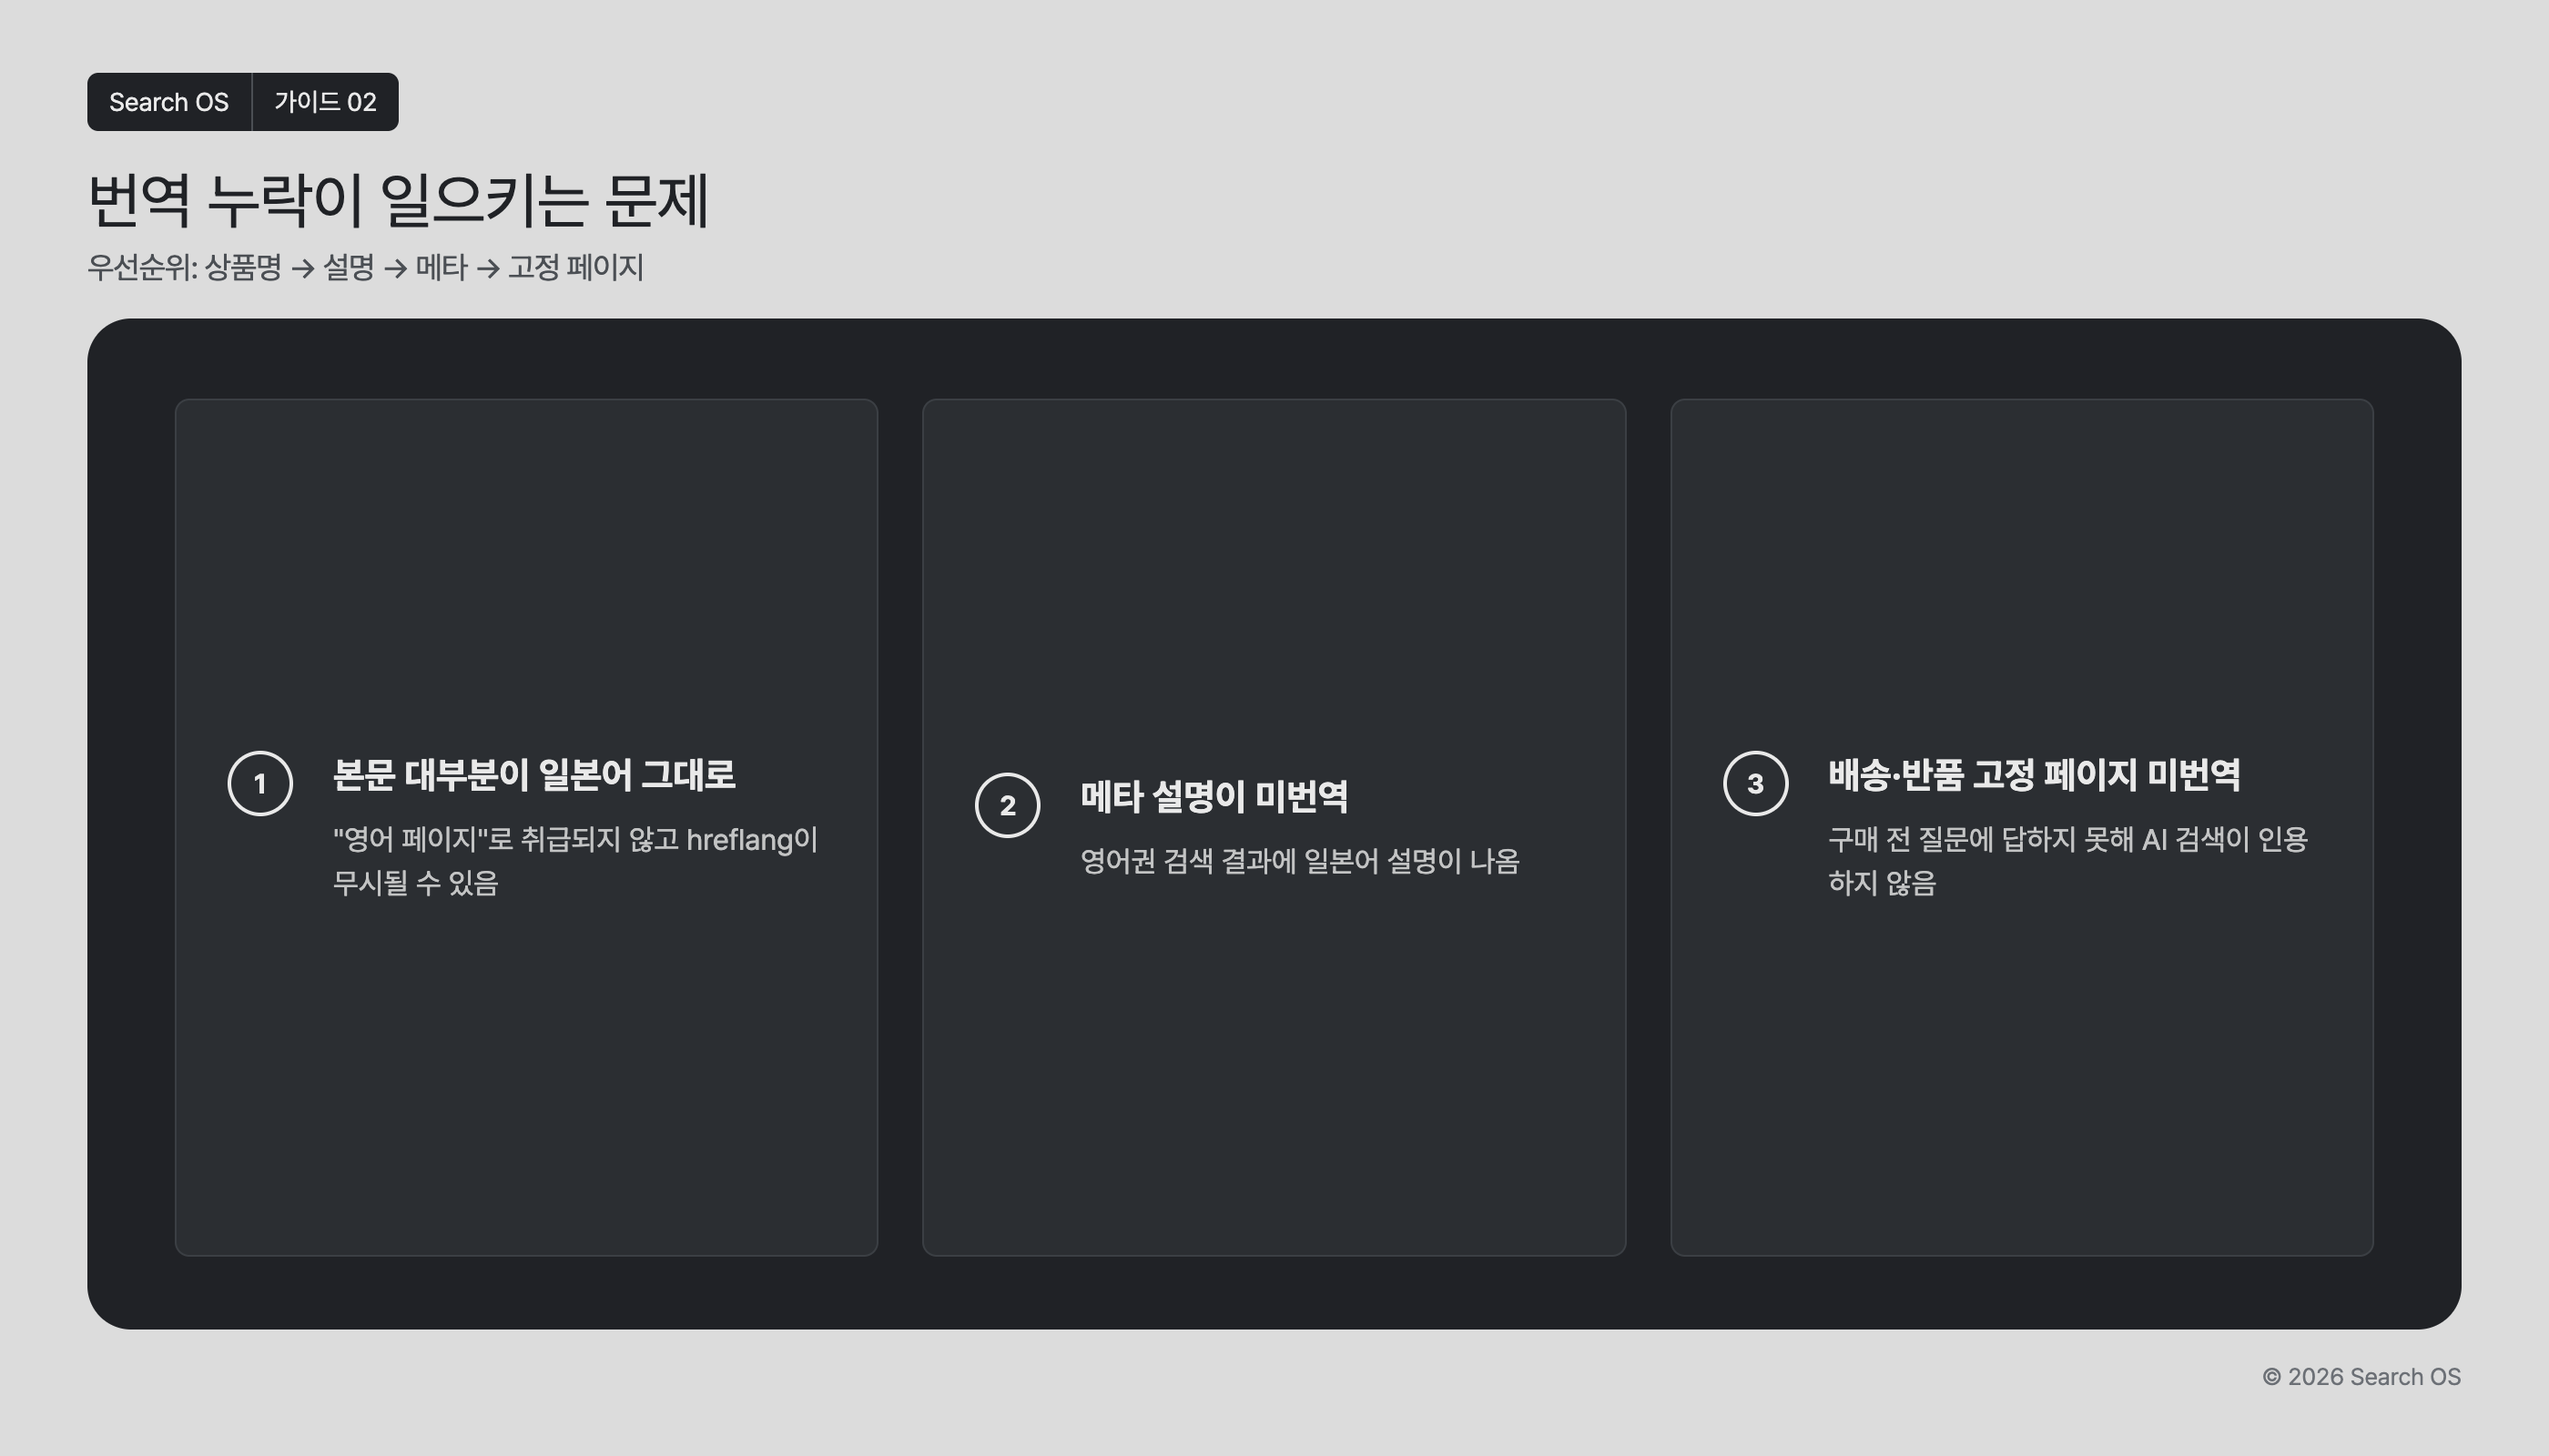This screenshot has width=2549, height=1456.
Task: Click the description mentioning hreflang이 무시될 수 있음
Action: (x=575, y=860)
